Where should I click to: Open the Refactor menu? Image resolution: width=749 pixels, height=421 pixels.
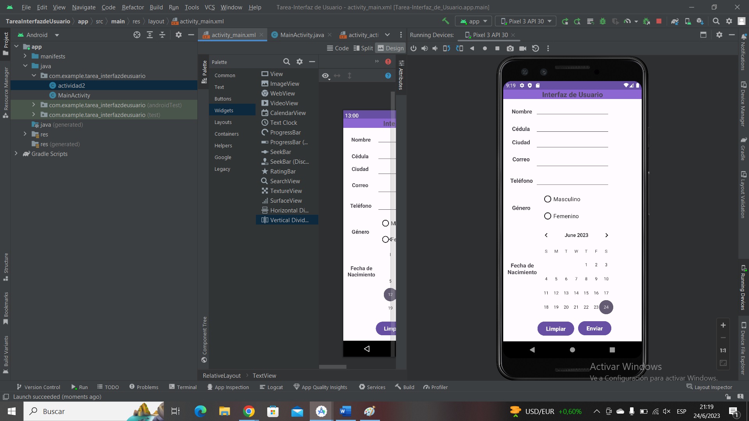click(x=133, y=7)
